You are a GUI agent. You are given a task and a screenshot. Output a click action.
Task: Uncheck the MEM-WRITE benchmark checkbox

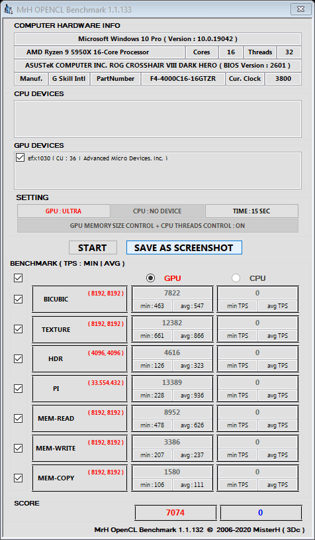coord(18,448)
